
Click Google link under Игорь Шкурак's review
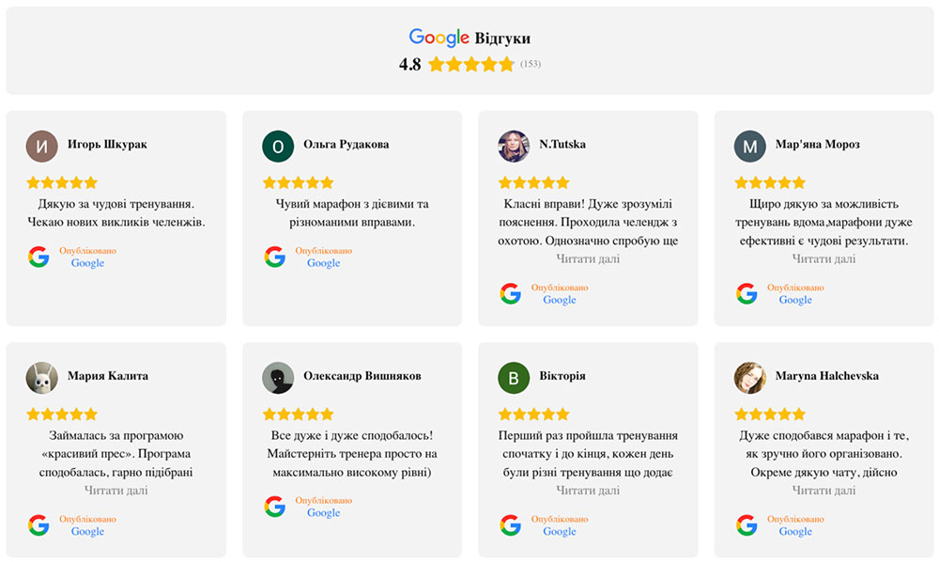click(87, 263)
